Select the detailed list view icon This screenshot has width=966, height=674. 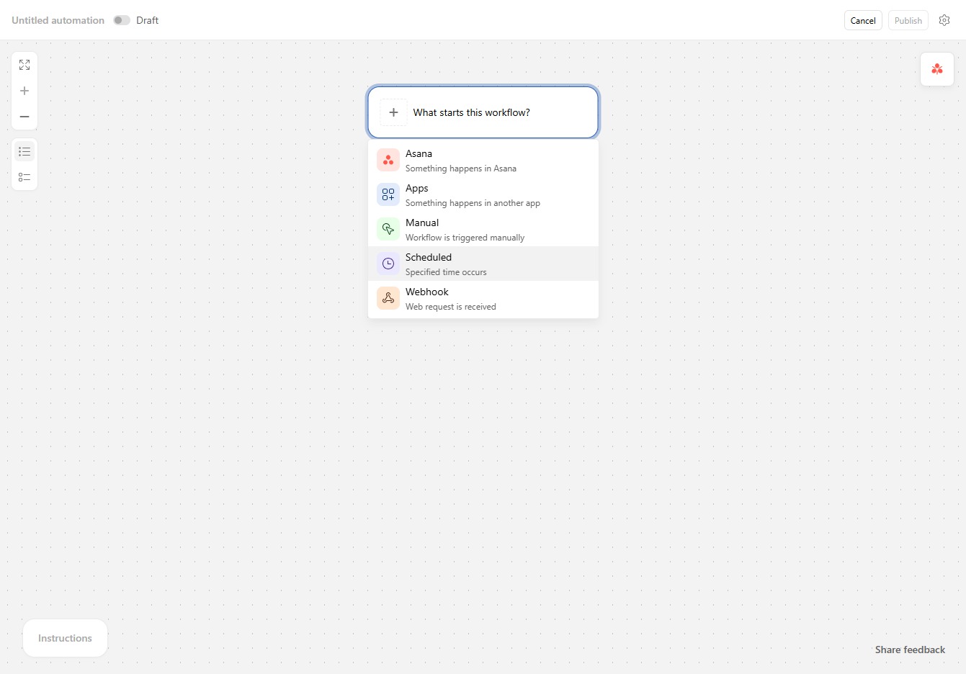pos(24,177)
